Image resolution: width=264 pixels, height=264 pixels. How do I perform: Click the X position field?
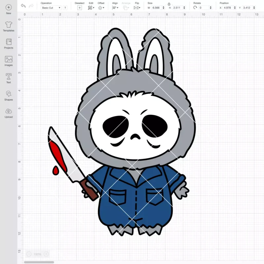point(228,8)
